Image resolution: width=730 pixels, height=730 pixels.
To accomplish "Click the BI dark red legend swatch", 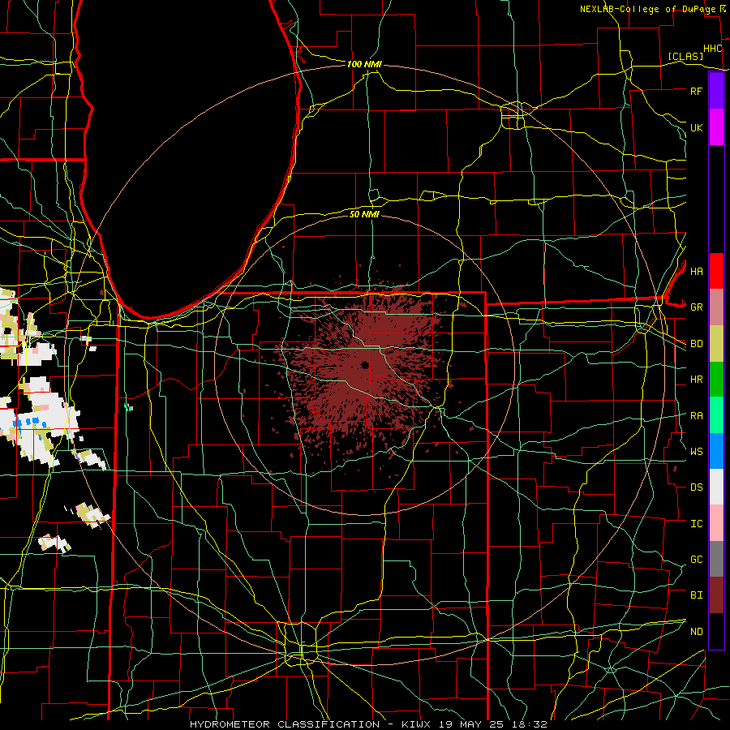I will (x=716, y=595).
